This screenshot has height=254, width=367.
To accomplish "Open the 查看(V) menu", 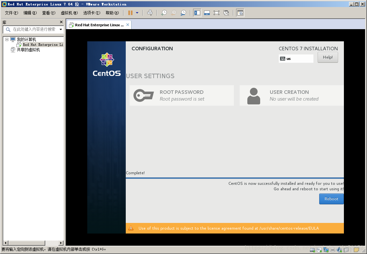I will click(x=49, y=13).
